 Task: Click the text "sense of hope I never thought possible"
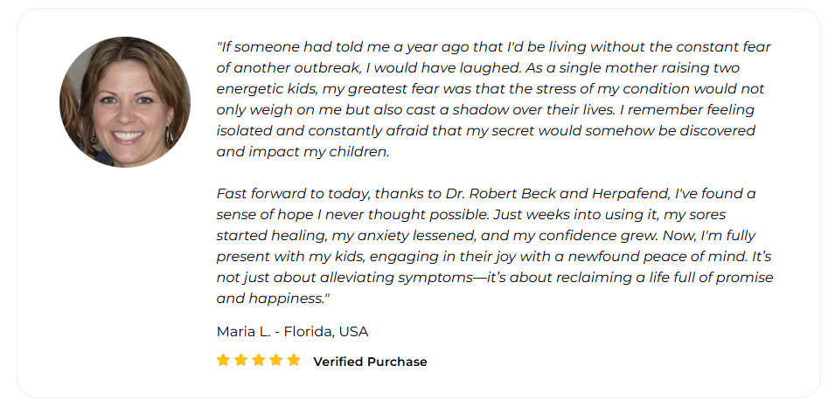point(352,215)
